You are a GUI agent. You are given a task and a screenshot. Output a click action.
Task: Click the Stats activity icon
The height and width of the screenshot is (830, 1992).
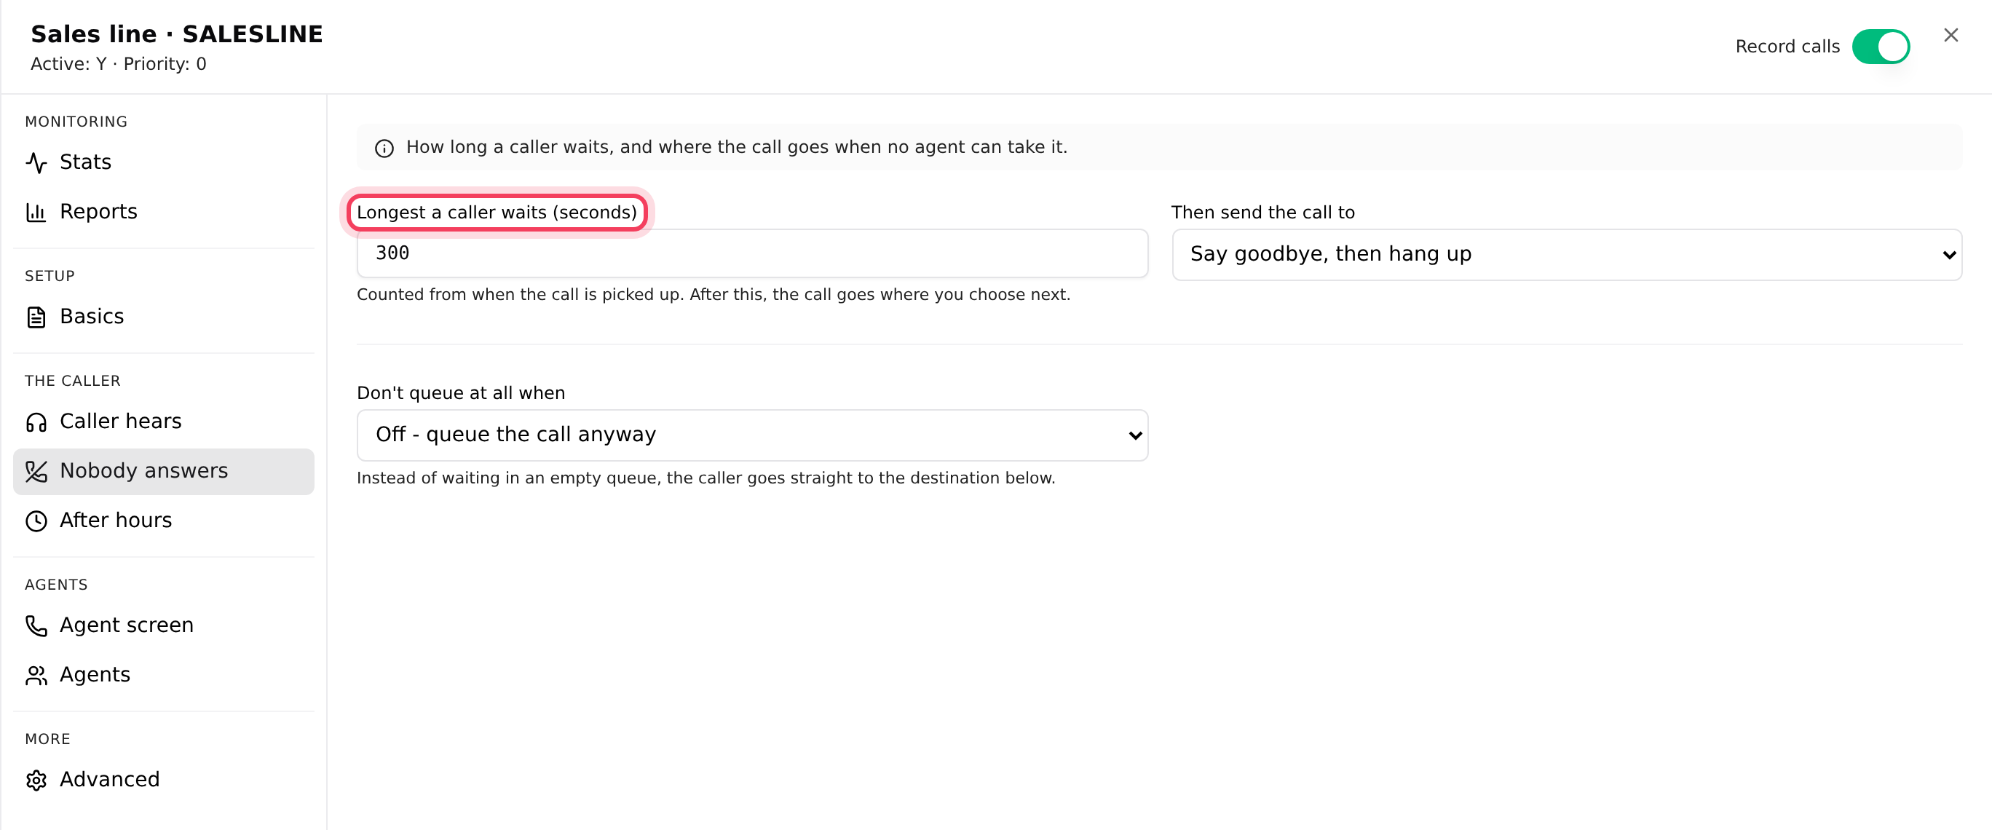(x=36, y=162)
